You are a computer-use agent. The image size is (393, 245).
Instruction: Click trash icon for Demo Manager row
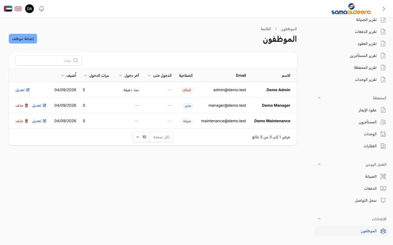(x=26, y=105)
